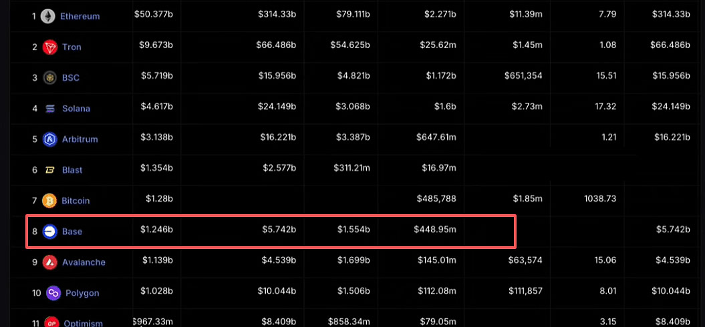Image resolution: width=705 pixels, height=327 pixels.
Task: Click the red Tron logo icon
Action: (49, 47)
